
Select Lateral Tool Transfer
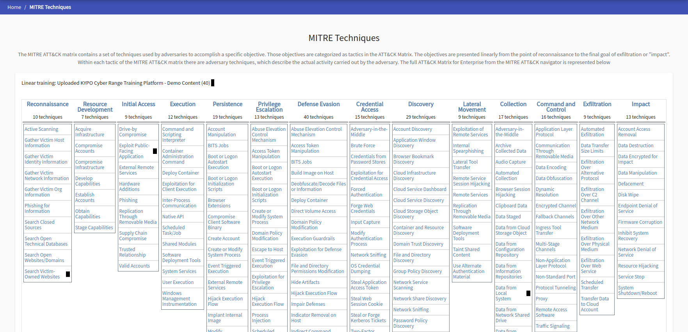tap(465, 165)
